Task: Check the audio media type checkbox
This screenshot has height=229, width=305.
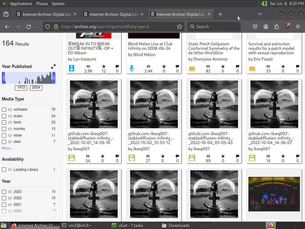Action: (4, 116)
